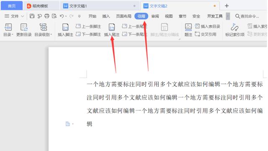Viewport: 268px width, 151px height.
Task: Click 交叉引用
Action: pyautogui.click(x=206, y=34)
